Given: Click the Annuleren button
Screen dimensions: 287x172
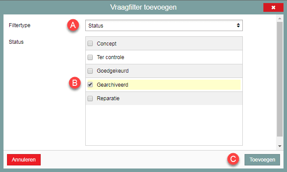Looking at the screenshot, I should click(24, 160).
